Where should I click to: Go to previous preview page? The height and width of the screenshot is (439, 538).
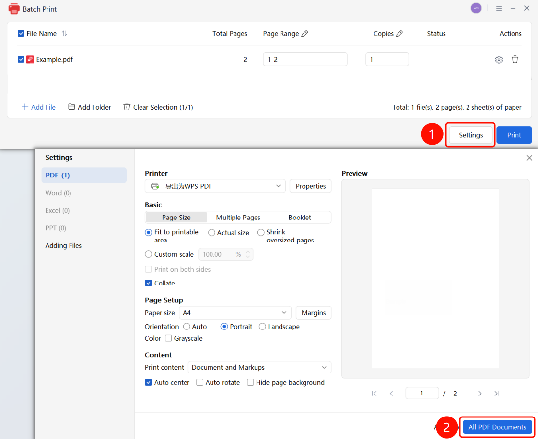[391, 394]
